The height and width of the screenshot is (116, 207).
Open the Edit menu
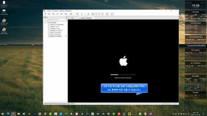pos(49,14)
